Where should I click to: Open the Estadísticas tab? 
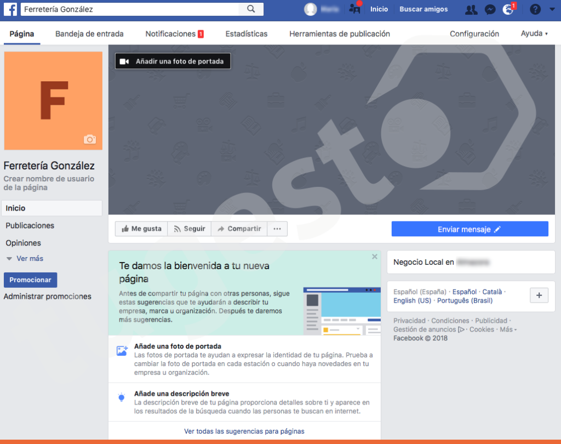tap(247, 33)
